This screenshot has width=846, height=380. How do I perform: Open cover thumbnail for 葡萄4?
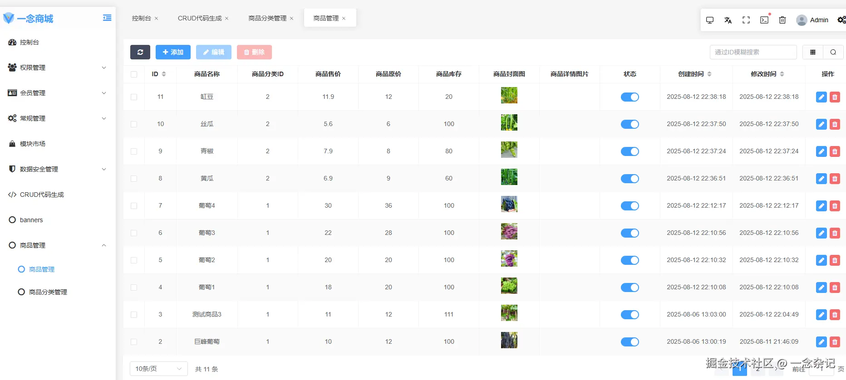tap(509, 204)
